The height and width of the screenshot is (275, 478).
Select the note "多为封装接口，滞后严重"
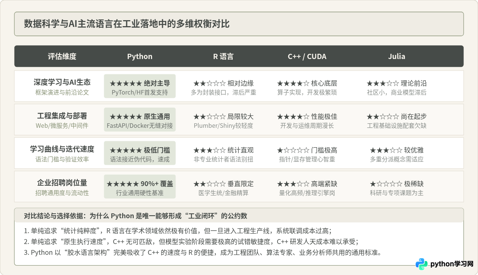click(223, 92)
